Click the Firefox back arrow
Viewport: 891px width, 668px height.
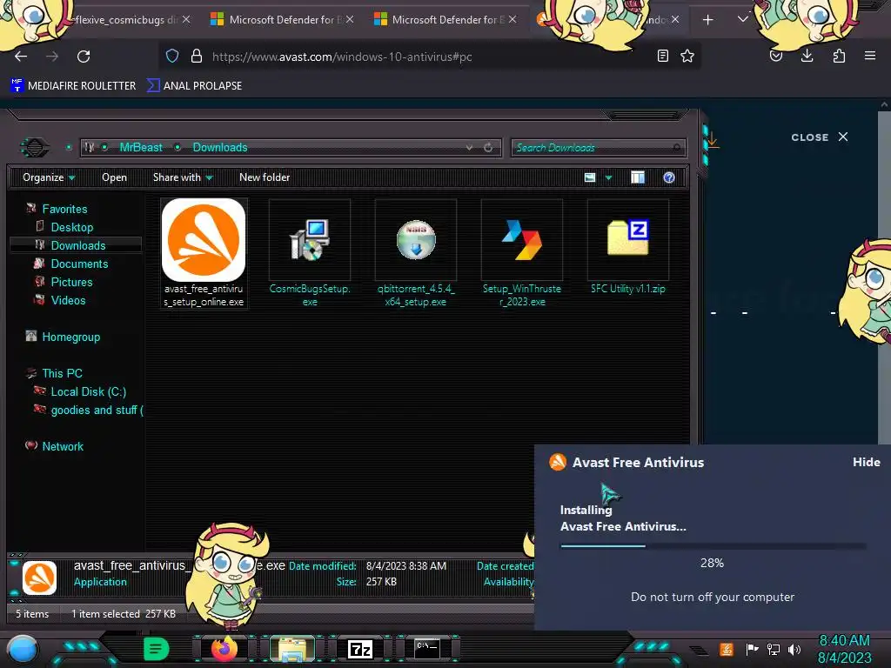[x=21, y=57]
